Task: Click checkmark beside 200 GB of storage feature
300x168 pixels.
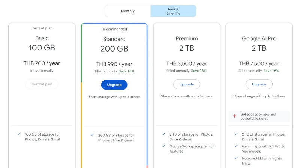Action: pyautogui.click(x=92, y=135)
